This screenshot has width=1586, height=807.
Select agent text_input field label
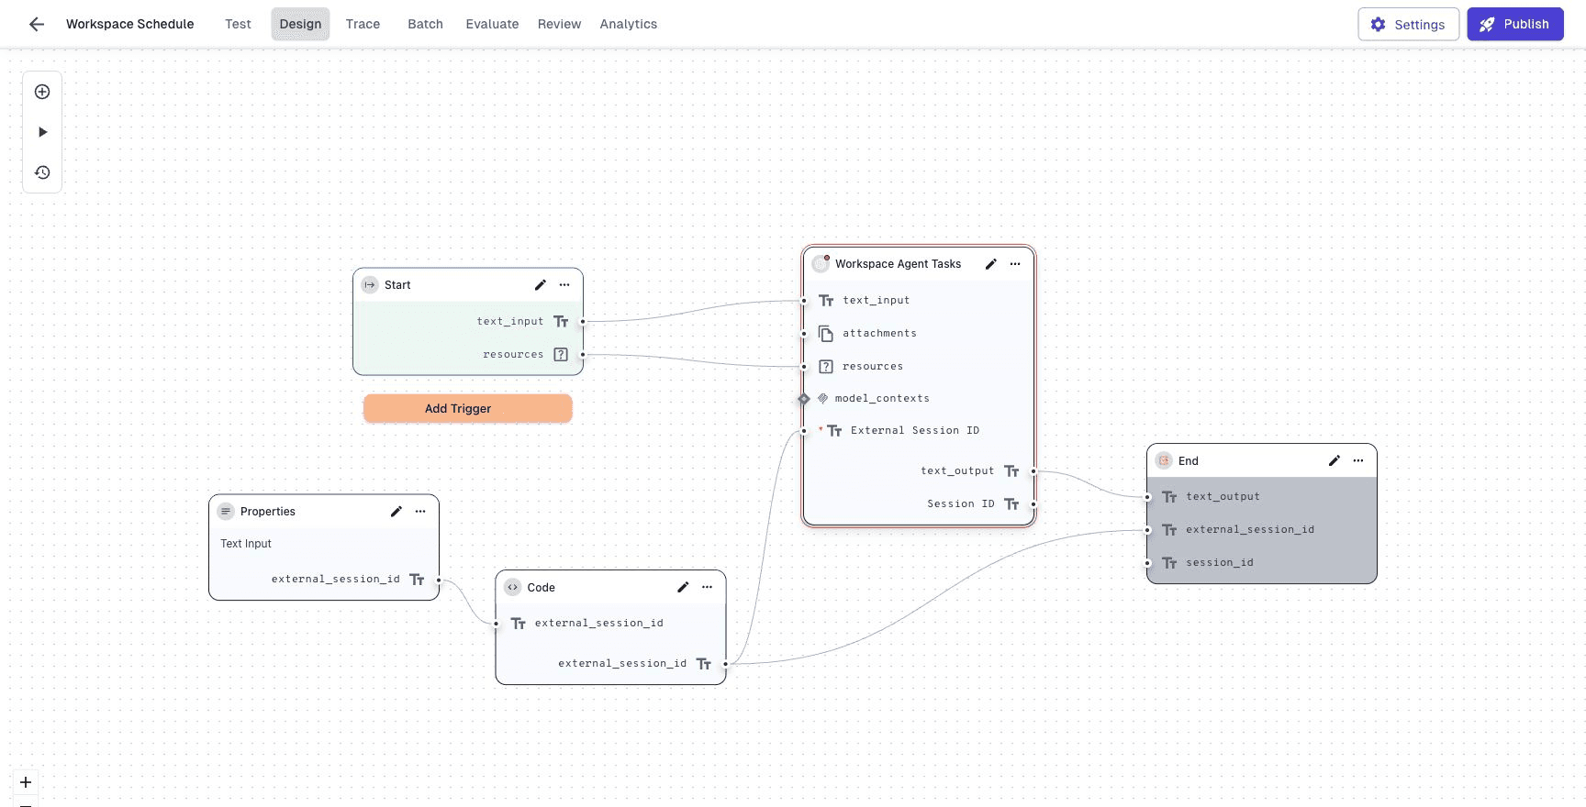[877, 301]
